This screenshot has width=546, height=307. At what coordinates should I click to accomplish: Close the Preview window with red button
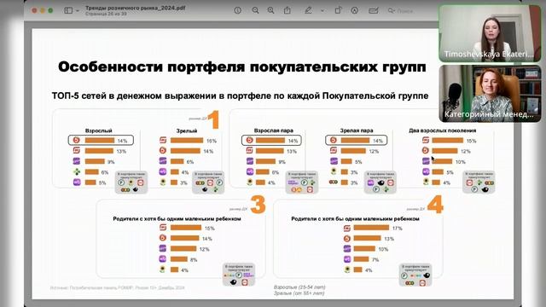pos(34,10)
